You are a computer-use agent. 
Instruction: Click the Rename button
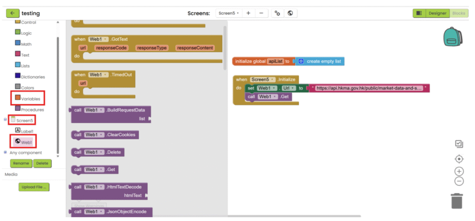click(x=21, y=164)
